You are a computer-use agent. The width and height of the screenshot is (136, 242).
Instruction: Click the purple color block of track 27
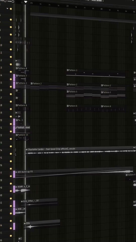[14, 174]
